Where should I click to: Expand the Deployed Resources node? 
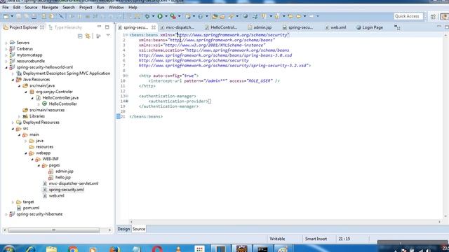pos(13,122)
